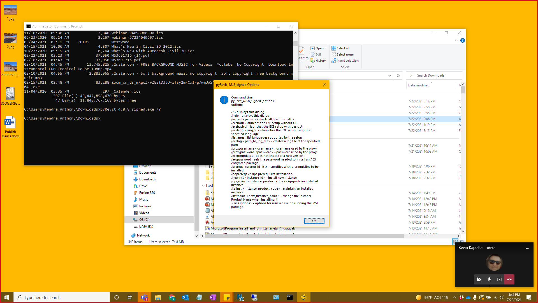
Task: Open OneNote from the taskbar
Action: pyautogui.click(x=213, y=297)
